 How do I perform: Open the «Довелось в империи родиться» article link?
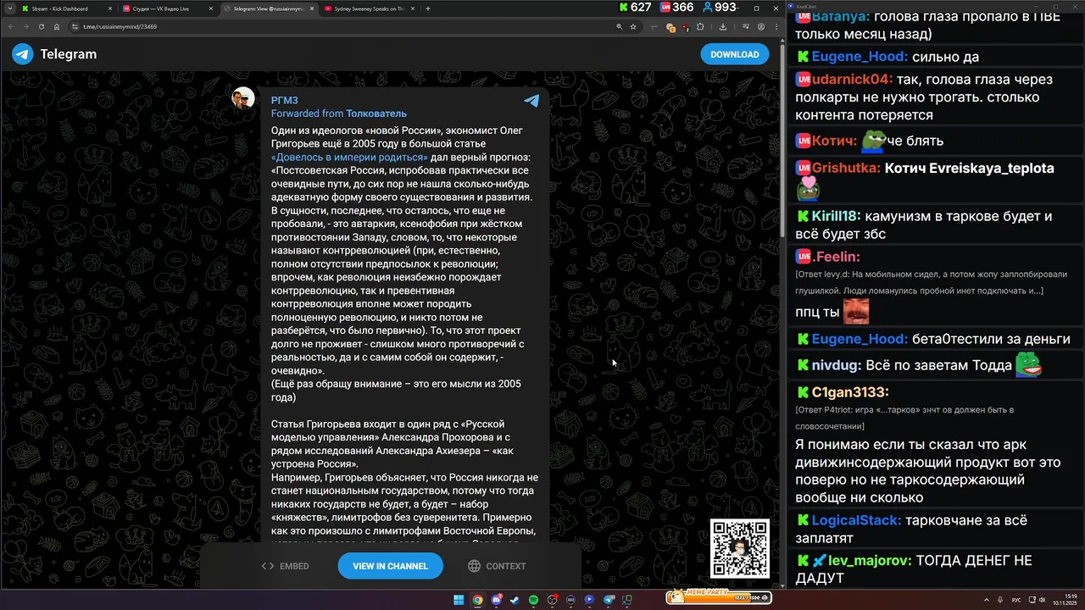[349, 158]
